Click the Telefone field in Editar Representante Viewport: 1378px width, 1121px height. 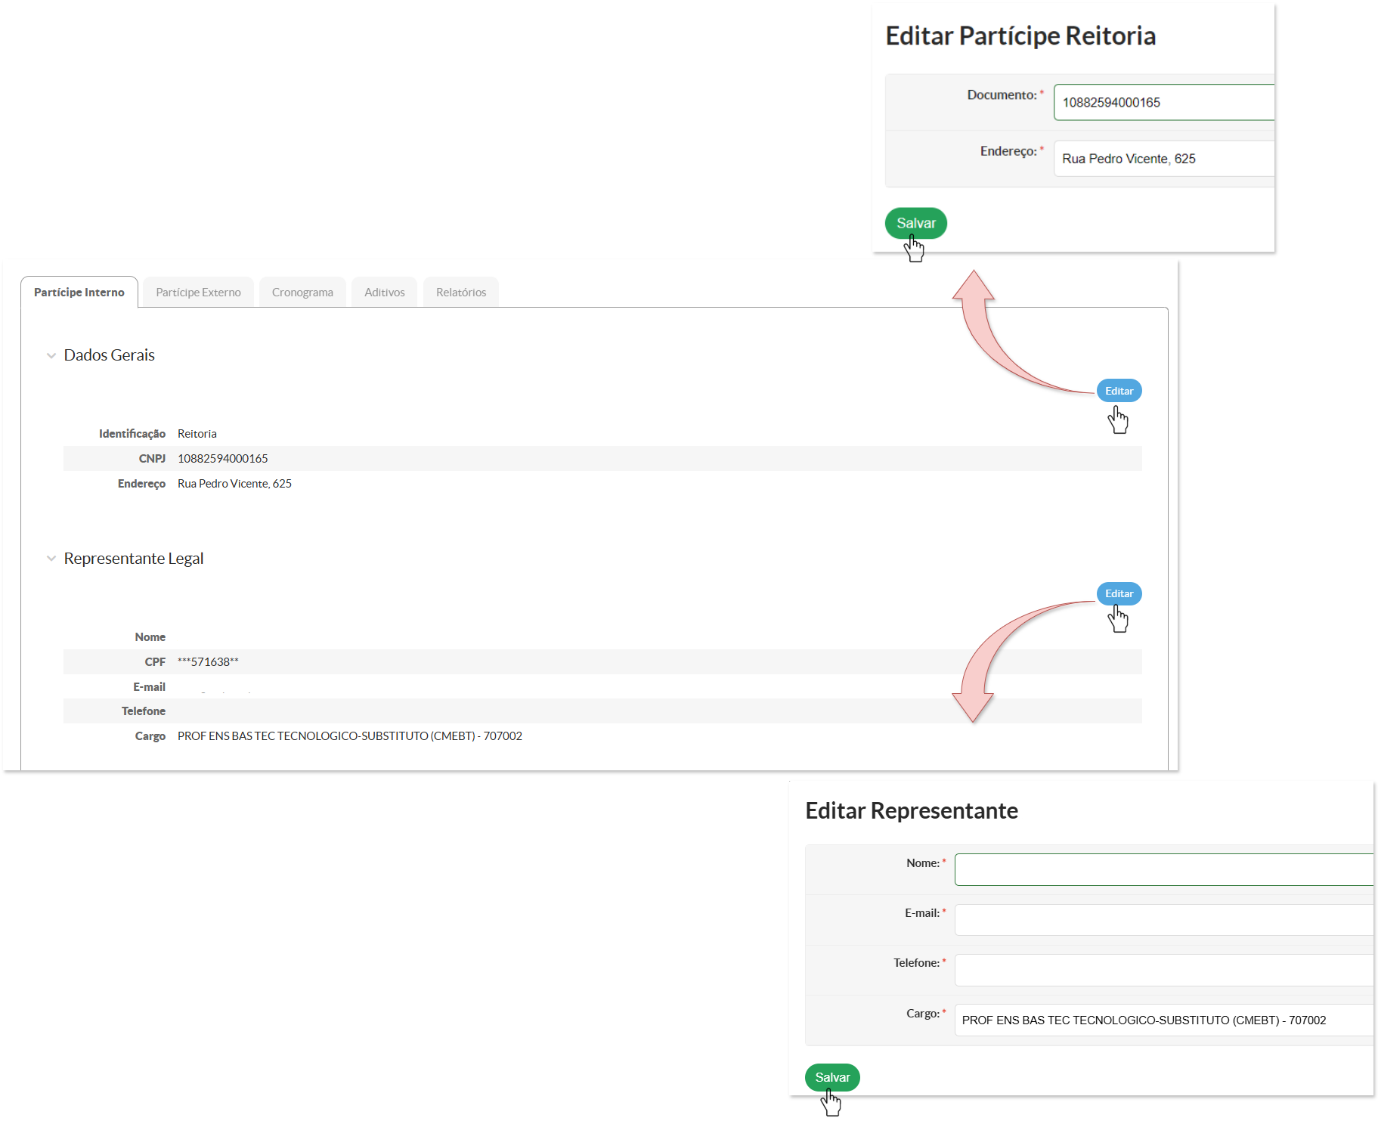click(x=1164, y=970)
